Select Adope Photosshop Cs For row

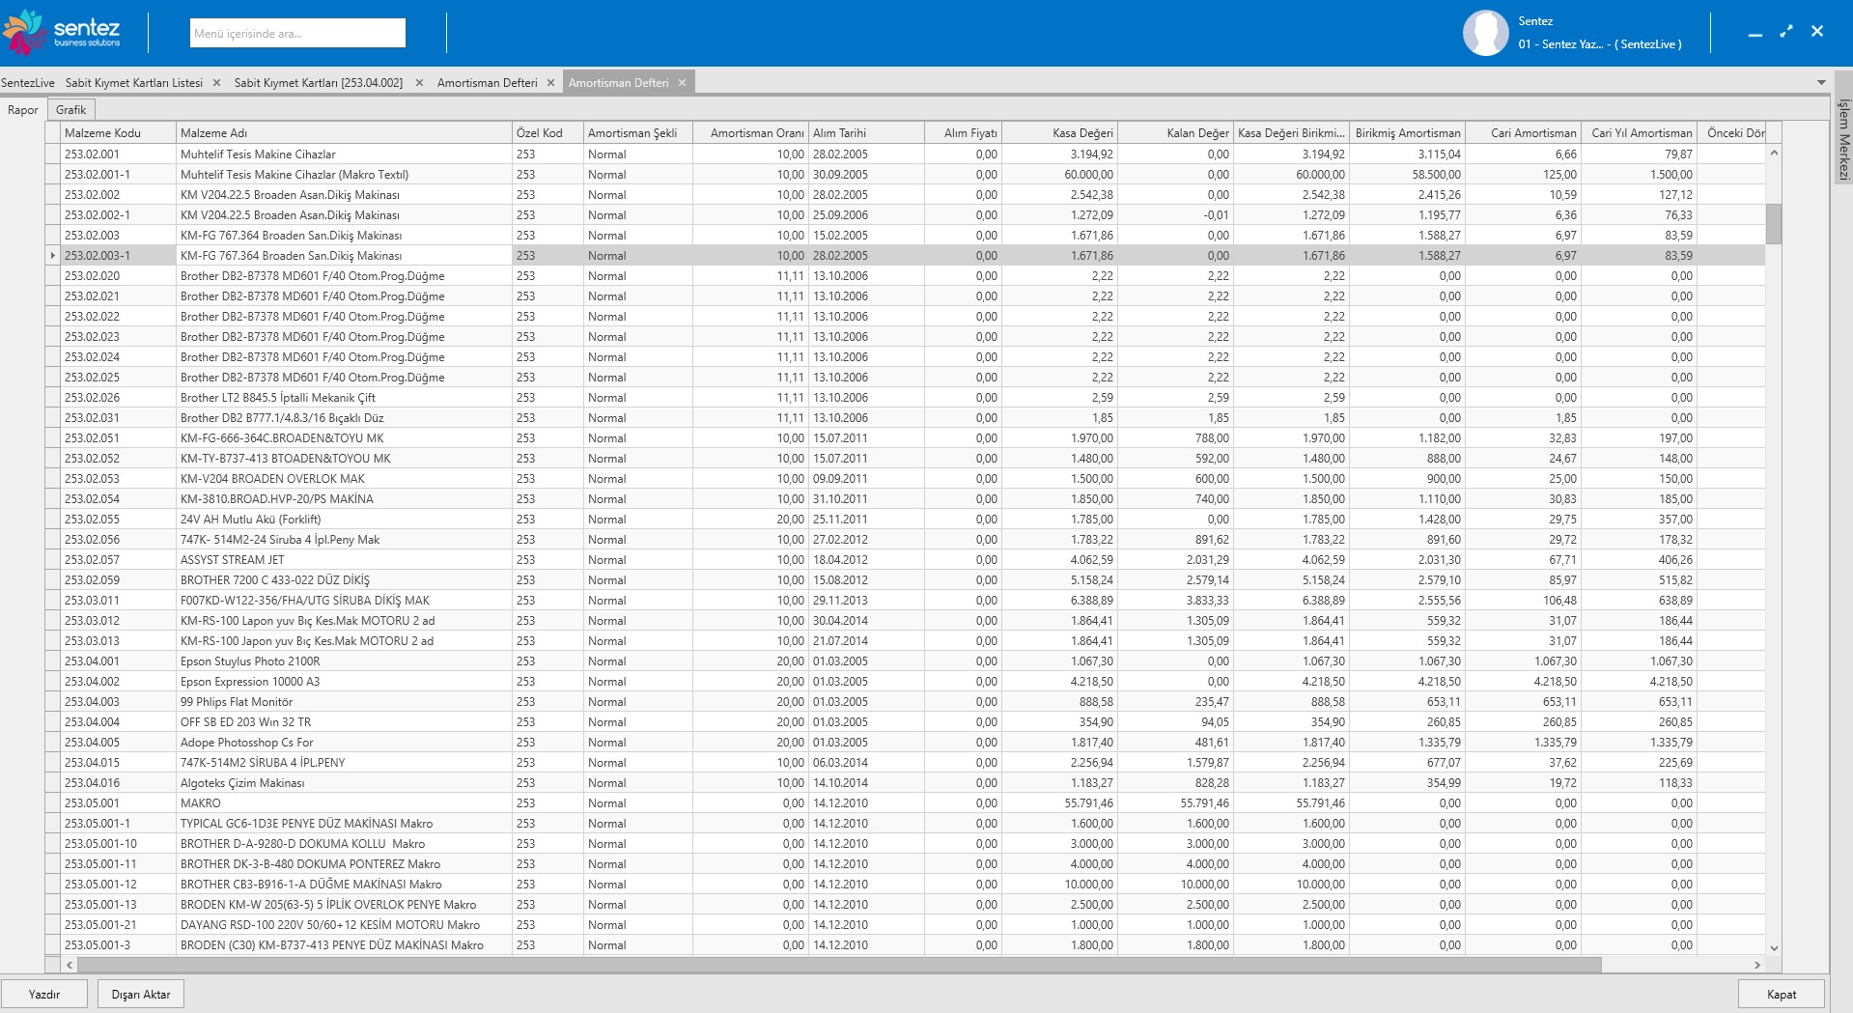pyautogui.click(x=906, y=743)
